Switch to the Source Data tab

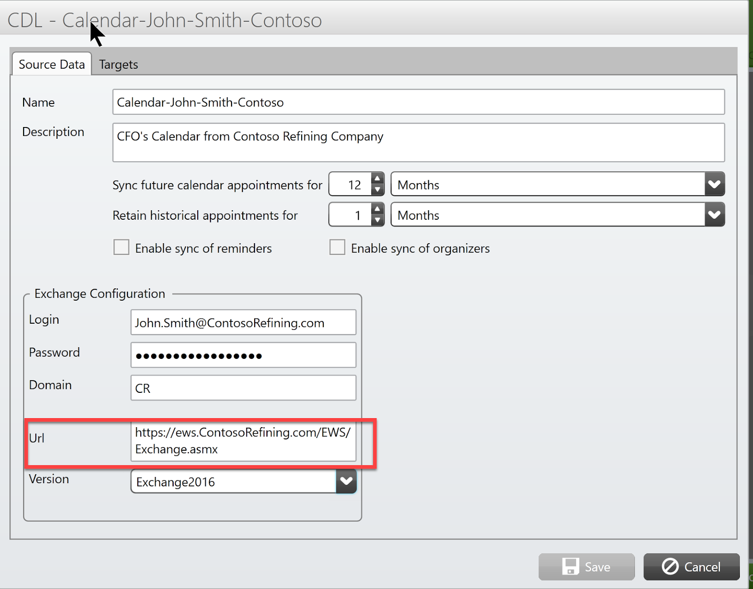(52, 64)
